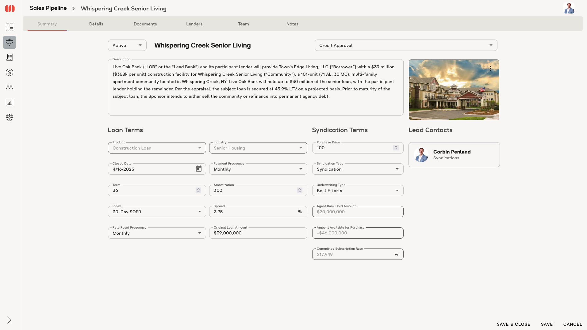This screenshot has height=330, width=587.
Task: Click the red app logo icon
Action: click(10, 9)
